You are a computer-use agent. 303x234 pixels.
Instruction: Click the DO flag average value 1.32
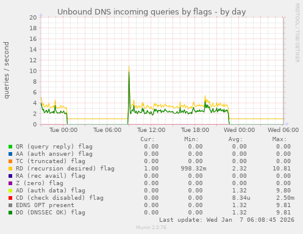click(x=240, y=213)
